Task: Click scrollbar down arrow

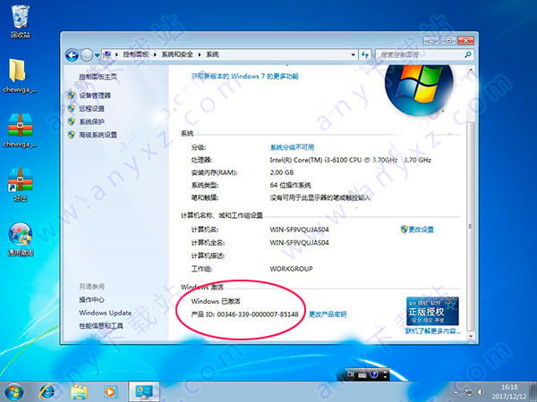Action: (471, 336)
